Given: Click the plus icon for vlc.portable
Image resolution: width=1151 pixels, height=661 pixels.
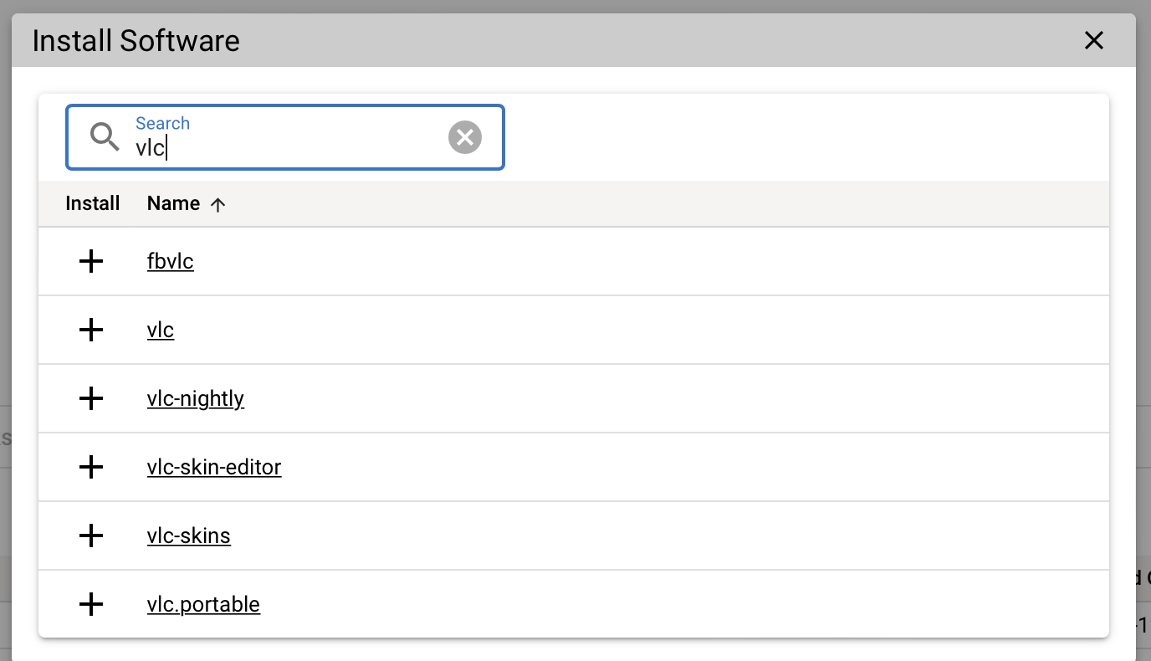Looking at the screenshot, I should (90, 604).
